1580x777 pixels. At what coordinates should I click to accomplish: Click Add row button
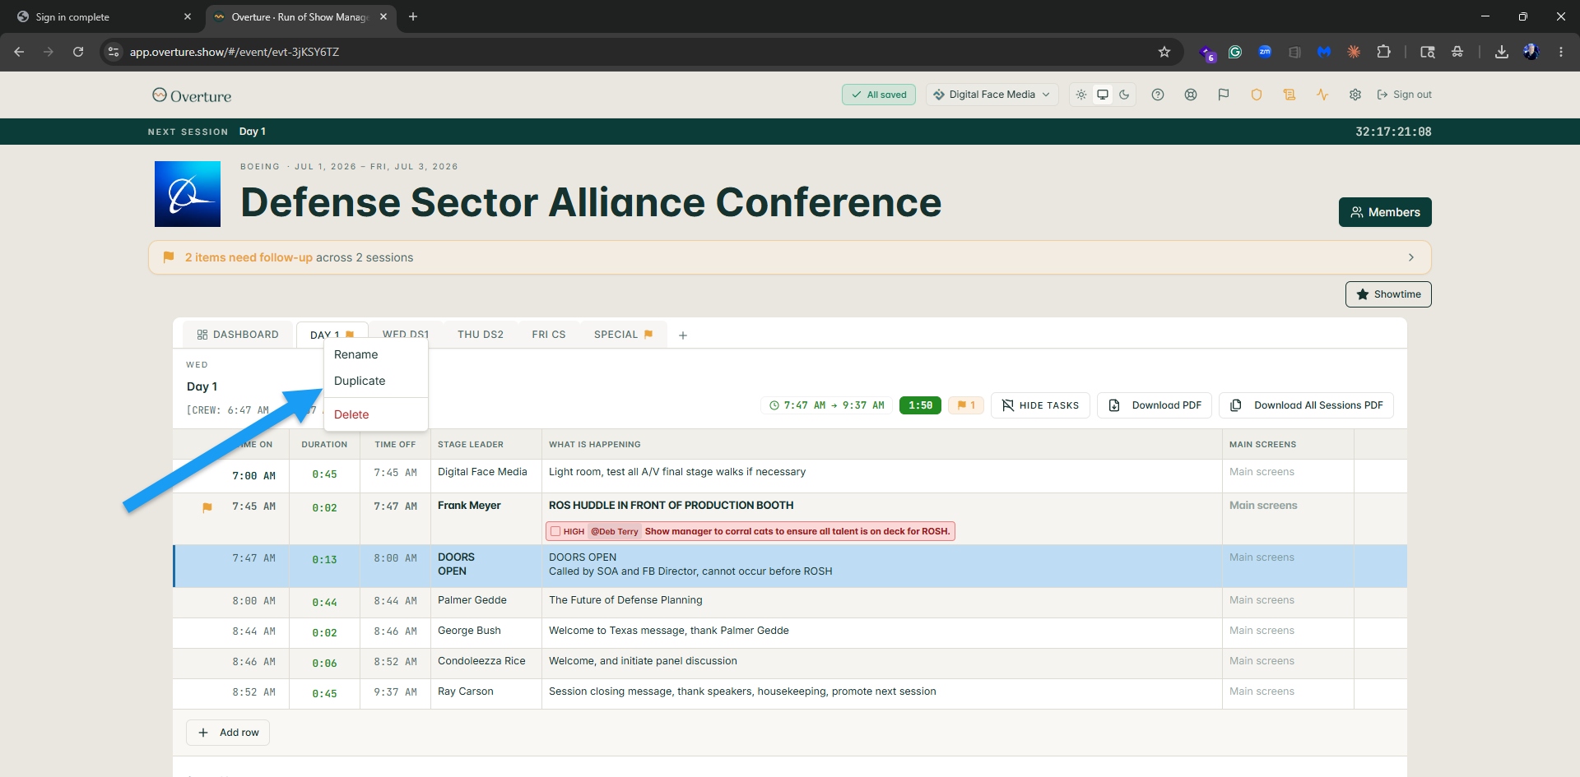pos(228,733)
